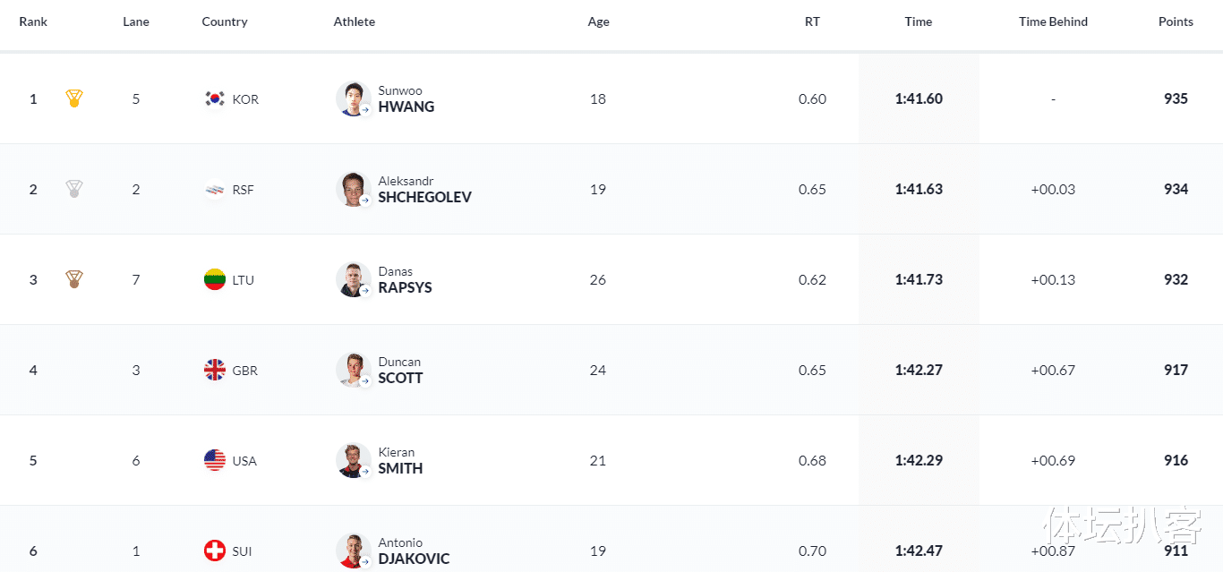Click the RSF flag icon

click(215, 189)
